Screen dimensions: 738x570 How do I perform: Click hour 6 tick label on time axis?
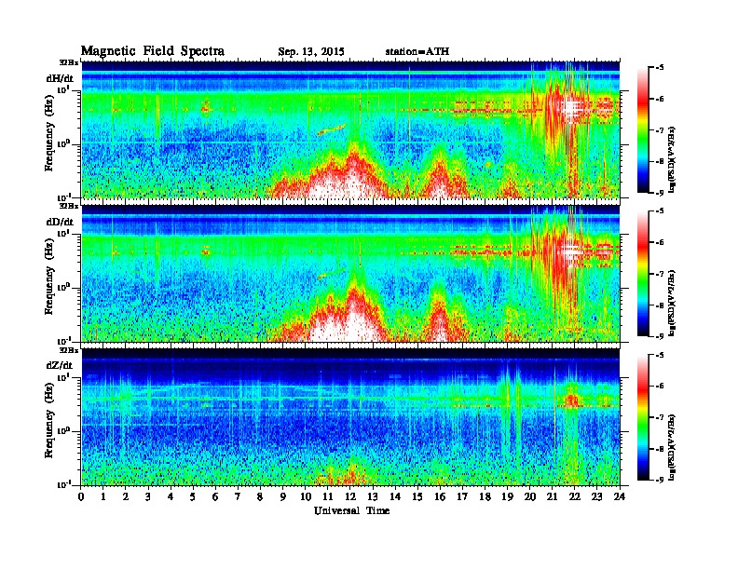pos(215,497)
